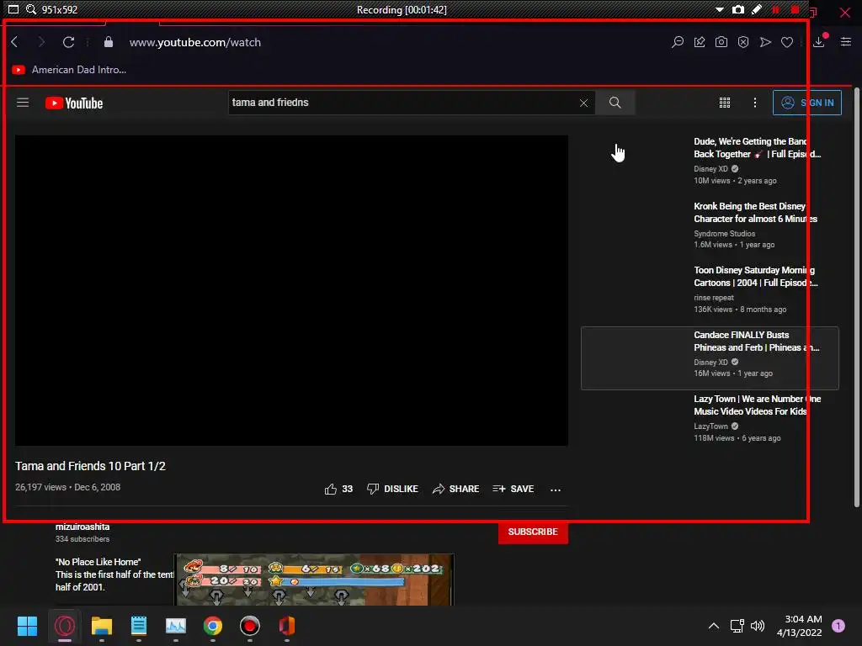Open the mizuiroashita channel name

point(82,527)
